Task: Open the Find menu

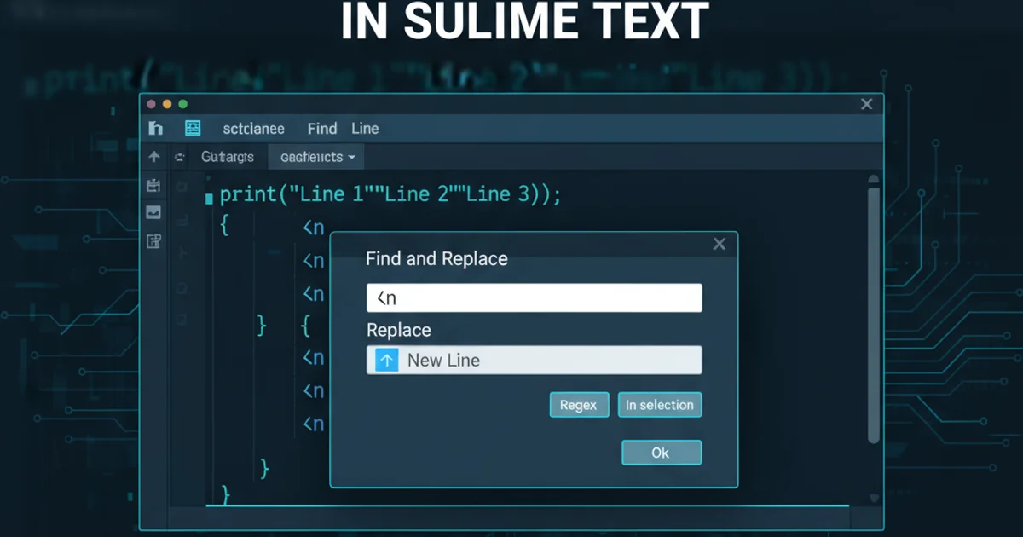Action: (x=322, y=129)
